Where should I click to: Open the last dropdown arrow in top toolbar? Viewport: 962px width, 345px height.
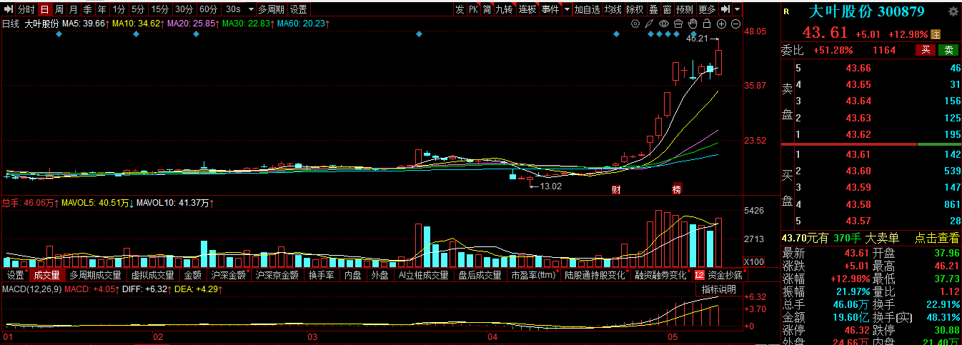pos(737,9)
